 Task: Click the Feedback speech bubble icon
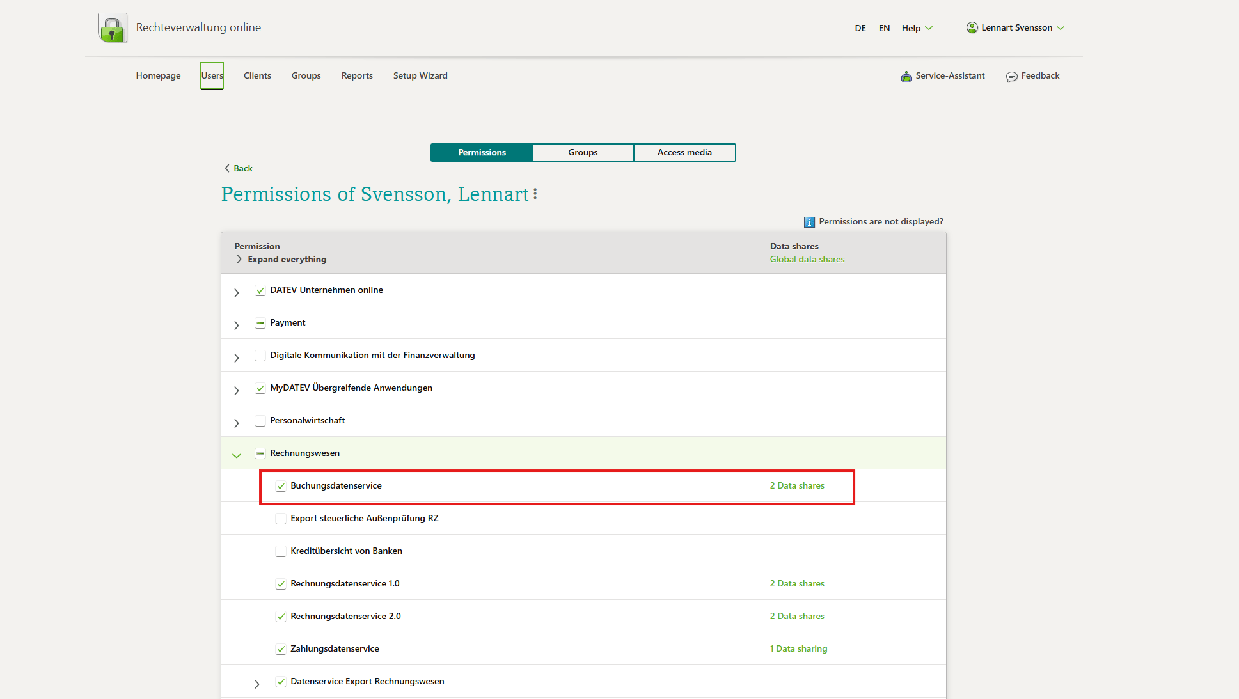(1011, 77)
